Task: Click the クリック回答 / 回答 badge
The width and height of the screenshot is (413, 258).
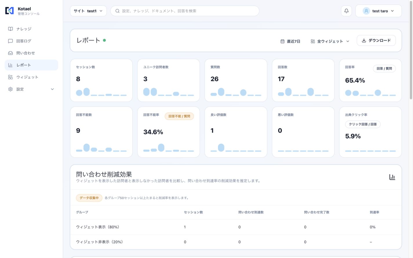Action: point(363,124)
